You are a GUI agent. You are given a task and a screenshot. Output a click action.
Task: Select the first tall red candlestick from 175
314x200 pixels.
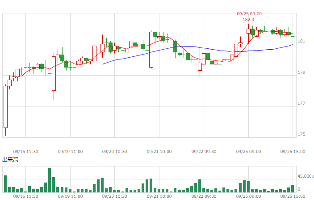point(6,107)
